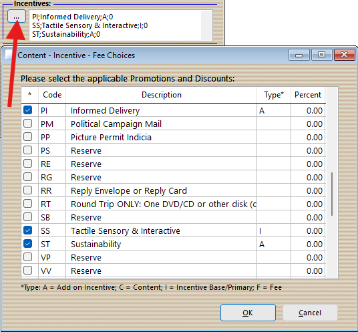Check the PP Picture Permit Indicia checkbox
The height and width of the screenshot is (332, 358).
(27, 137)
